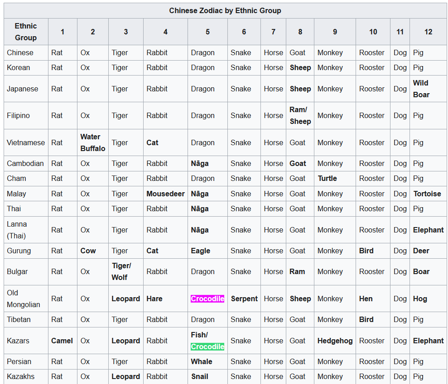Screen dimensions: 448x384
Task: Click 'Elephant' in the Kazars row
Action: click(x=428, y=341)
